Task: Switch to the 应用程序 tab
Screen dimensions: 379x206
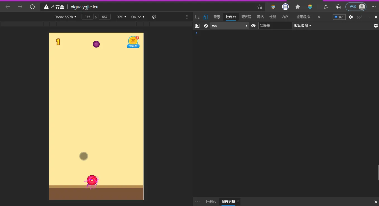Action: click(x=303, y=17)
